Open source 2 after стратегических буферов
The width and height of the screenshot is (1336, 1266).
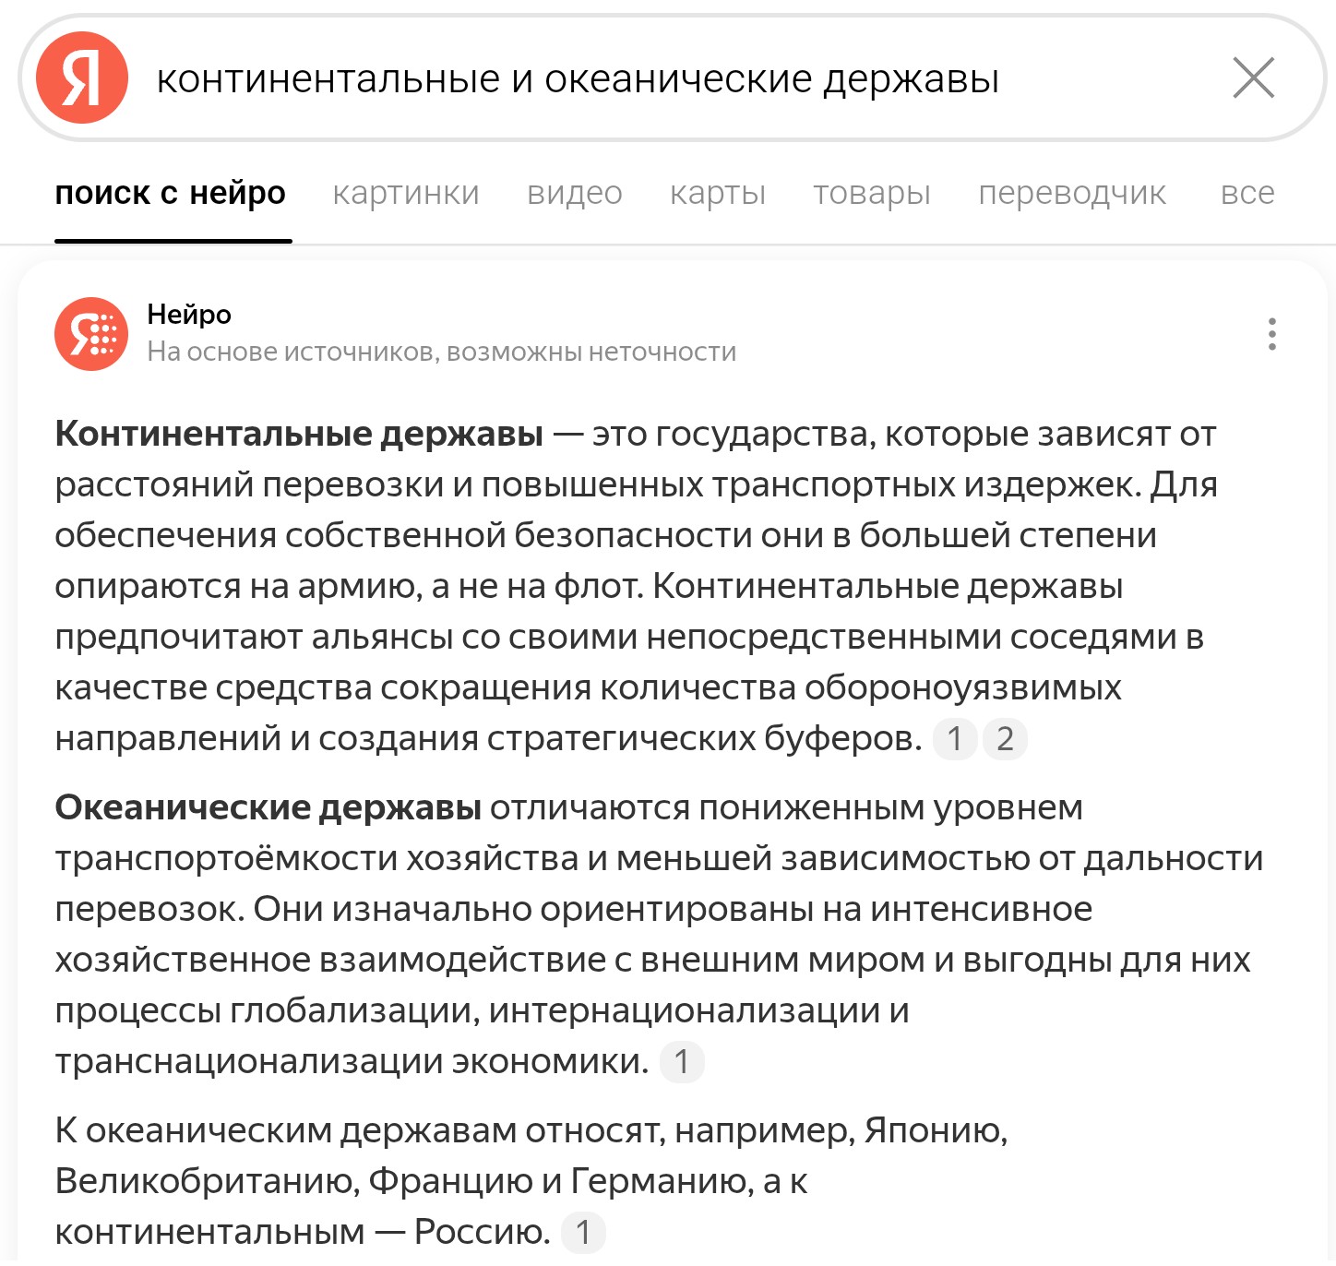coord(1005,739)
